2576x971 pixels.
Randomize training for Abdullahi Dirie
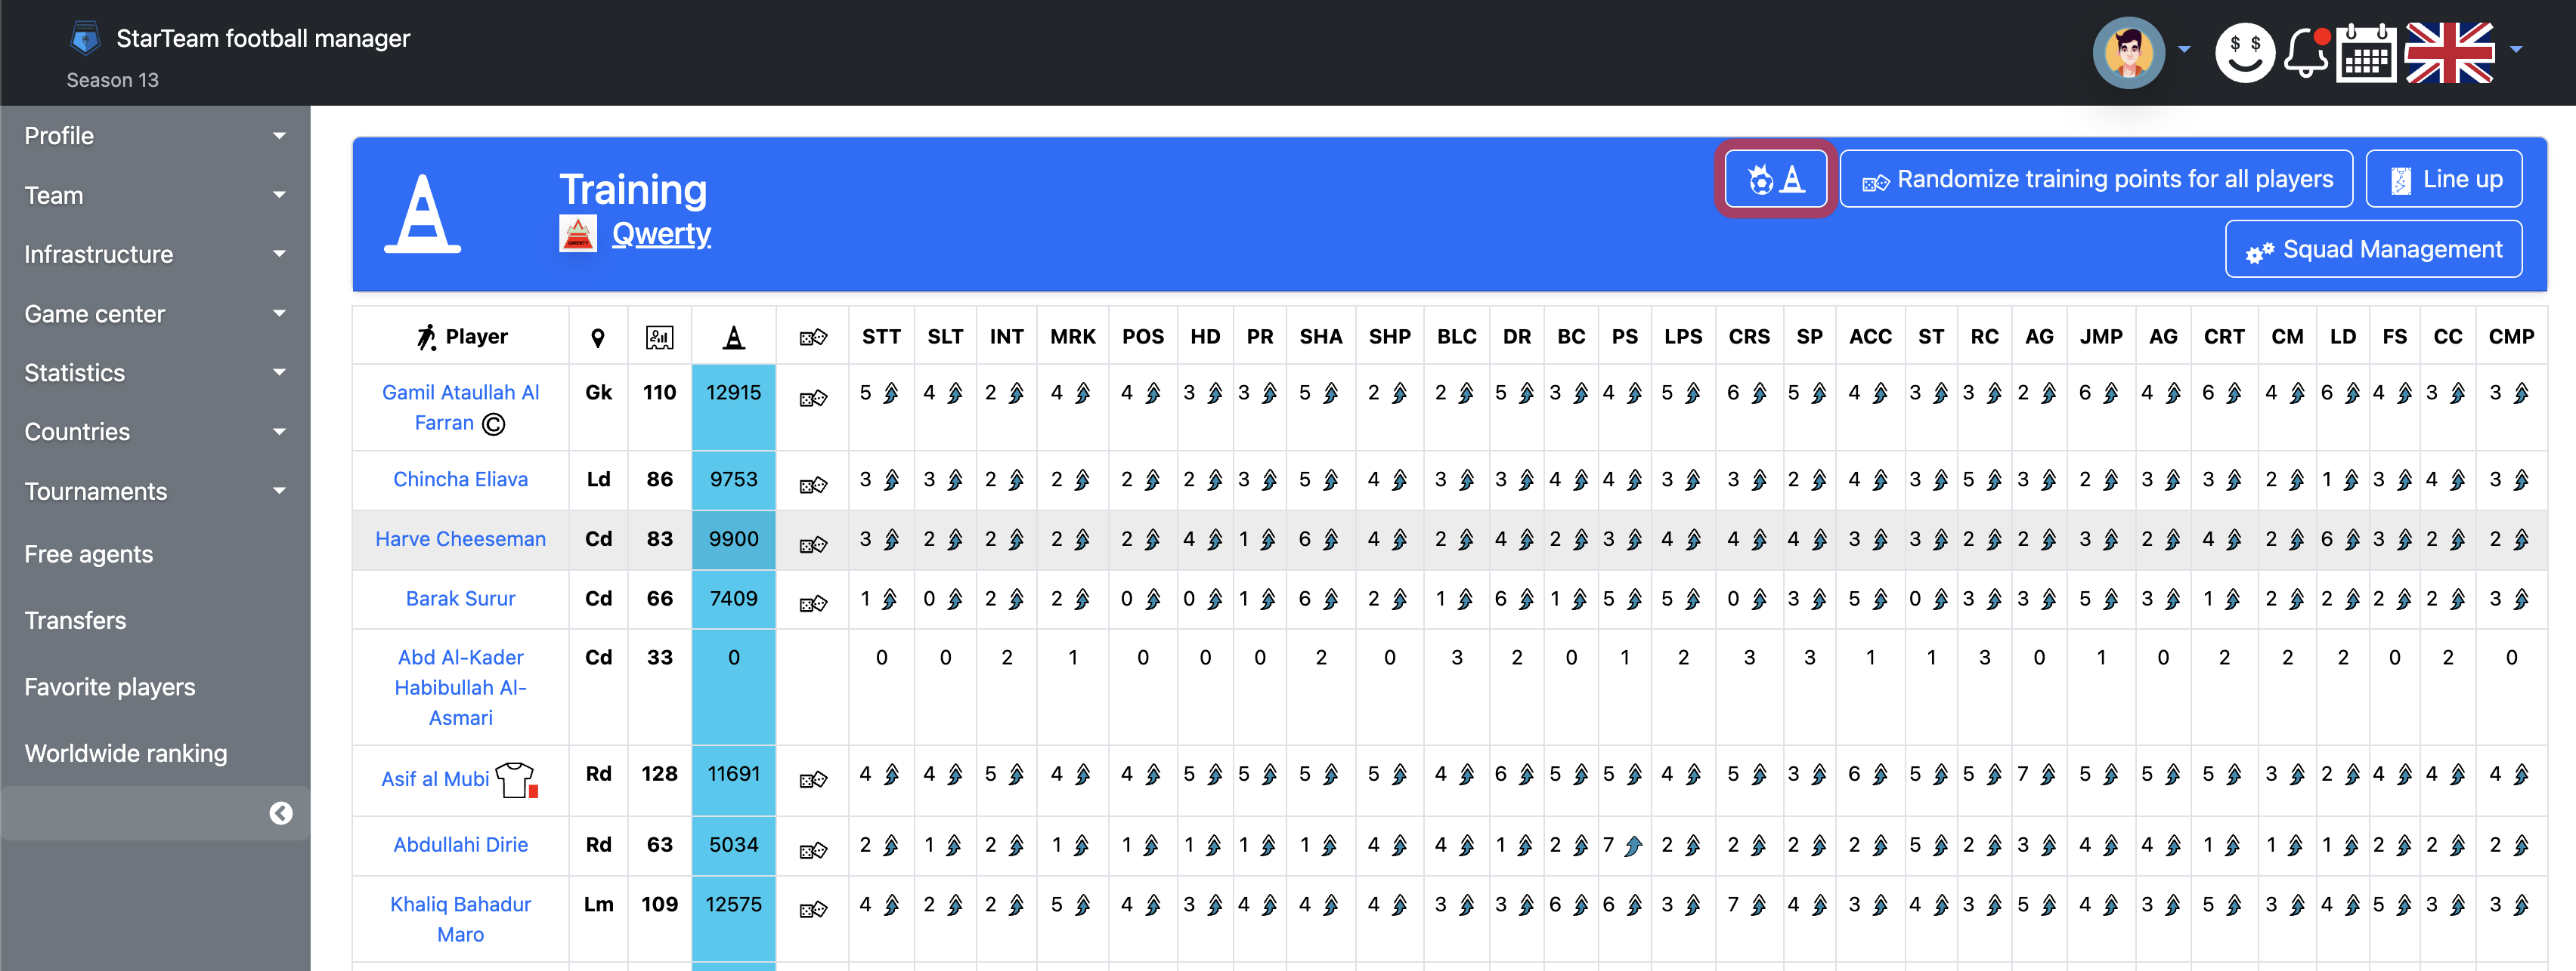(813, 850)
